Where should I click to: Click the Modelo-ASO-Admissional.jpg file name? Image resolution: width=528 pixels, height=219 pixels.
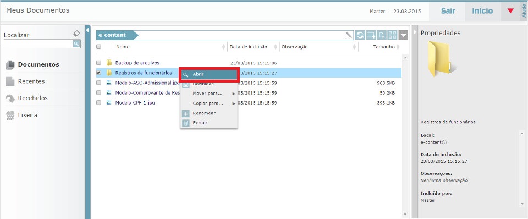147,83
